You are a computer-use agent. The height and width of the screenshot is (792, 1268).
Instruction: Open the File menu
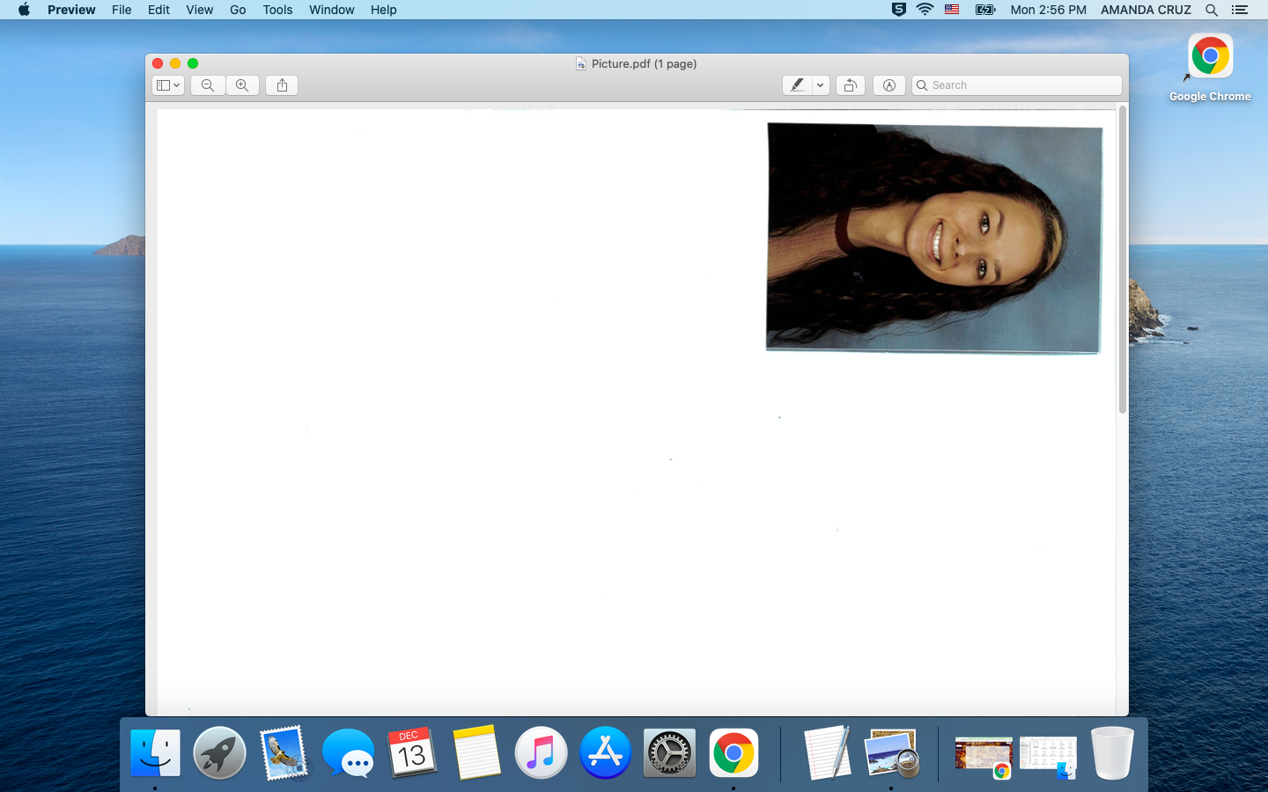122,10
